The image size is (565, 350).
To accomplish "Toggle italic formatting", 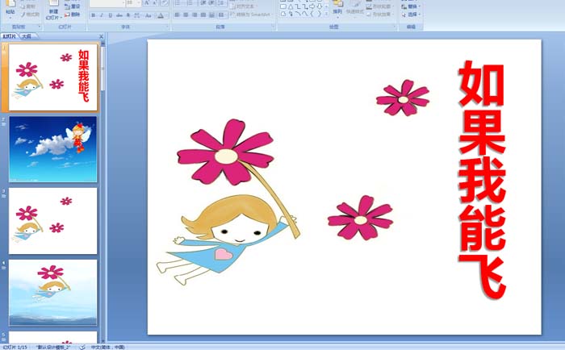I will [x=102, y=15].
